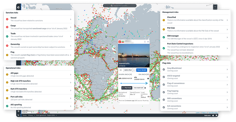Image resolution: width=236 pixels, height=122 pixels.
Task: Click the red status icon for Cargo risk
Action: point(7,27)
